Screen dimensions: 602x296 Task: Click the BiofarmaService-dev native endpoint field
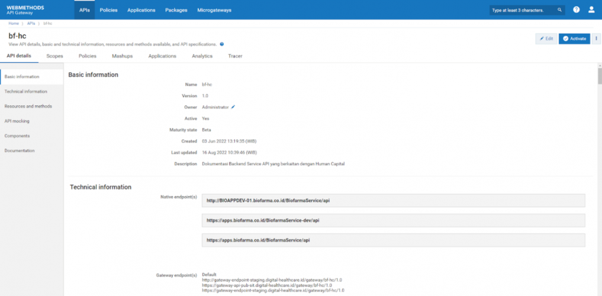click(x=394, y=220)
